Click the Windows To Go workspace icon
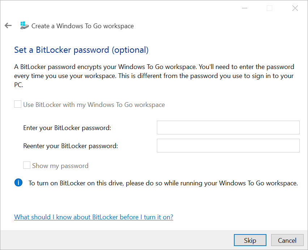Screen dimensions: 308x250 [24, 26]
